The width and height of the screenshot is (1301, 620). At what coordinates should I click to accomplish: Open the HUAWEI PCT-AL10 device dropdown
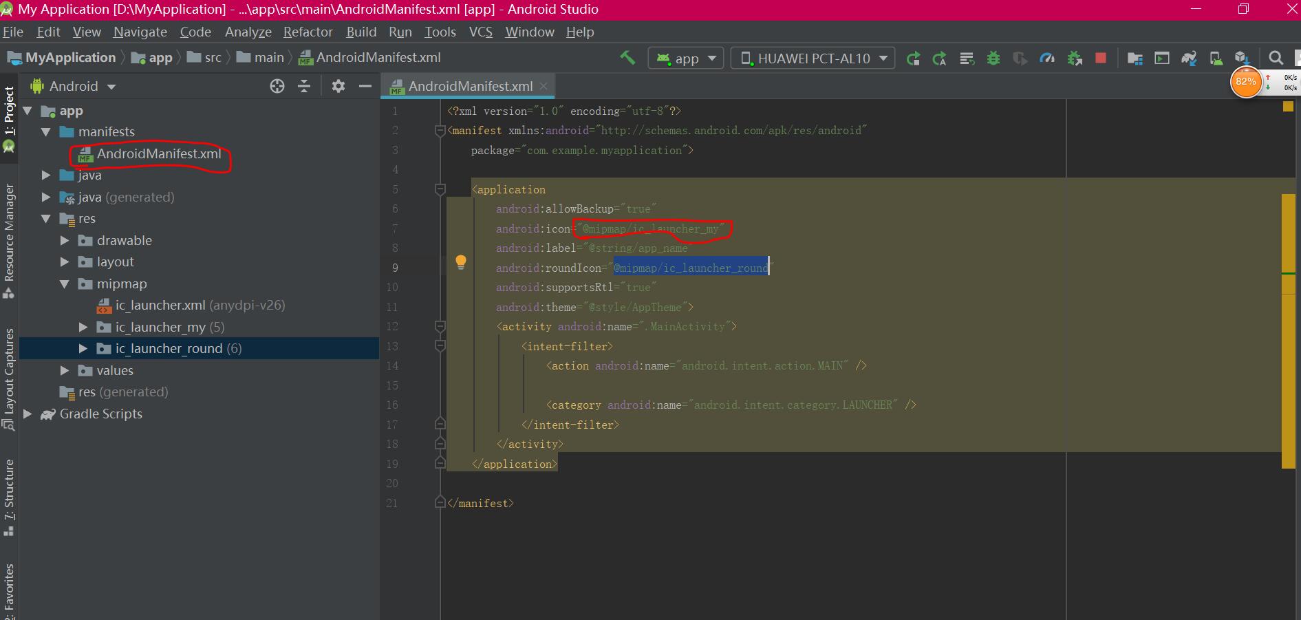[813, 58]
